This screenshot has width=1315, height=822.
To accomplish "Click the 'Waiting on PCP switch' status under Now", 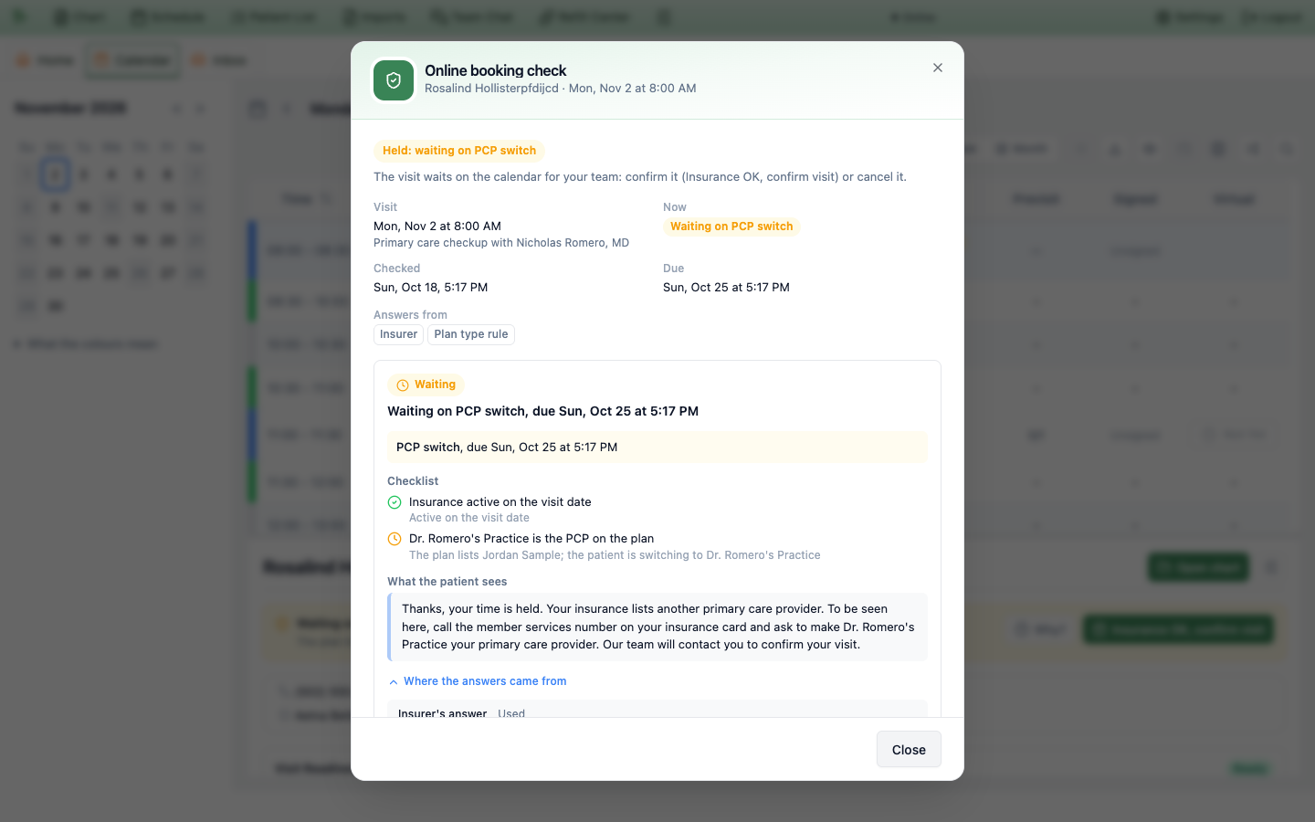I will click(731, 227).
